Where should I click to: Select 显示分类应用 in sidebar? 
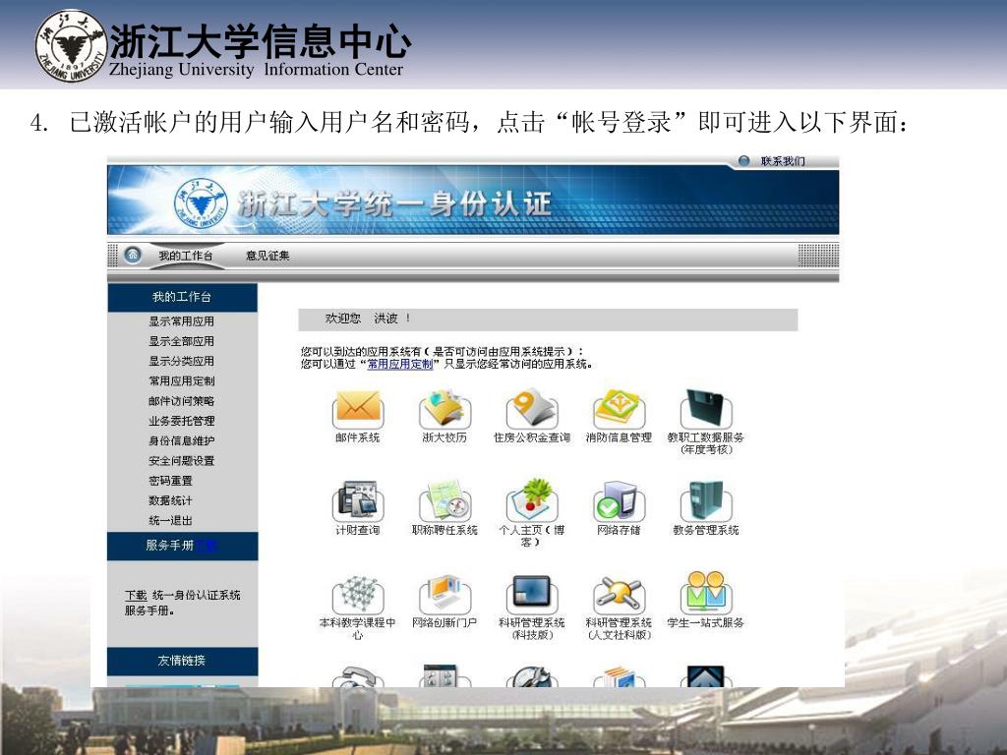[182, 361]
